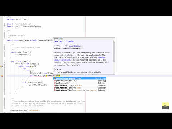This screenshot has height=129, width=172.
Task: Go forward in the Javadoc popup
Action: pyautogui.click(x=57, y=39)
